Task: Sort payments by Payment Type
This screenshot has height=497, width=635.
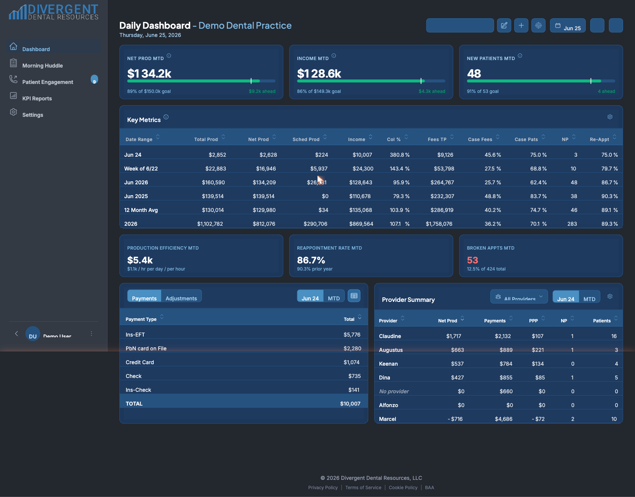Action: tap(145, 318)
